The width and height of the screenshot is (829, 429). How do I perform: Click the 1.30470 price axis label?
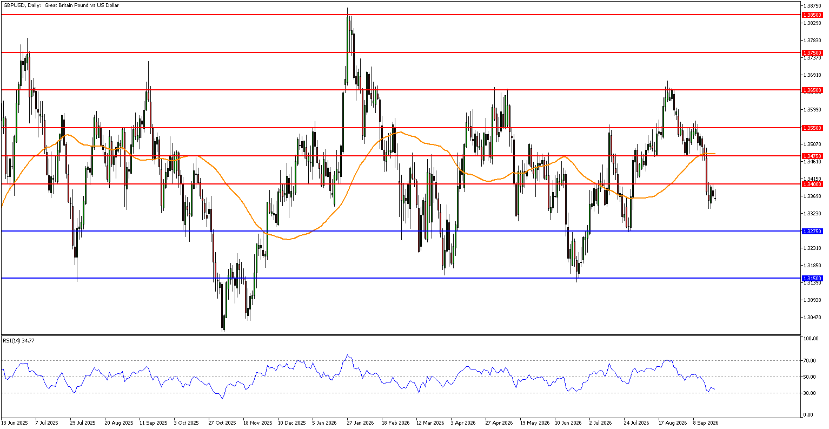tap(812, 317)
